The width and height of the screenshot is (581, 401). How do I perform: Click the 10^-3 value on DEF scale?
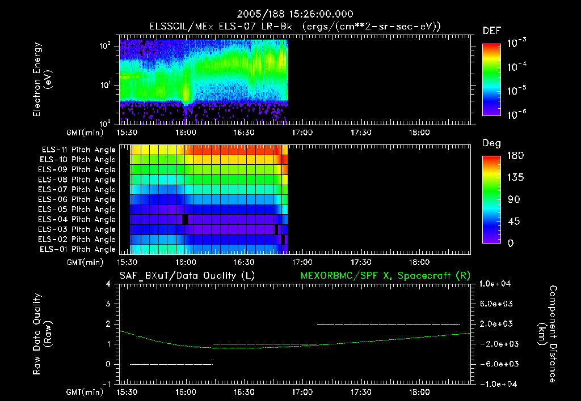point(516,43)
